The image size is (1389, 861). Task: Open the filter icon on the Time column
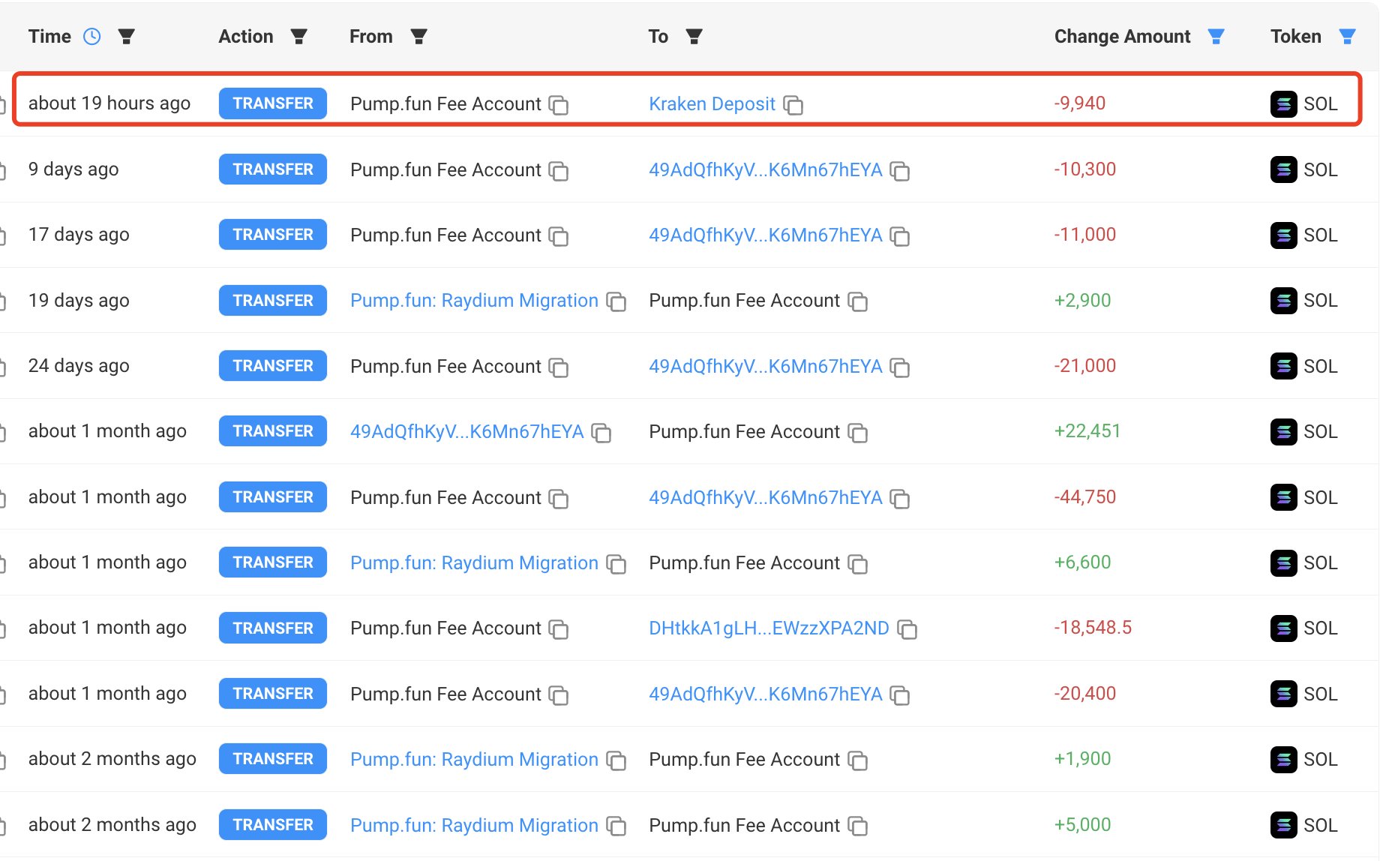coord(127,36)
